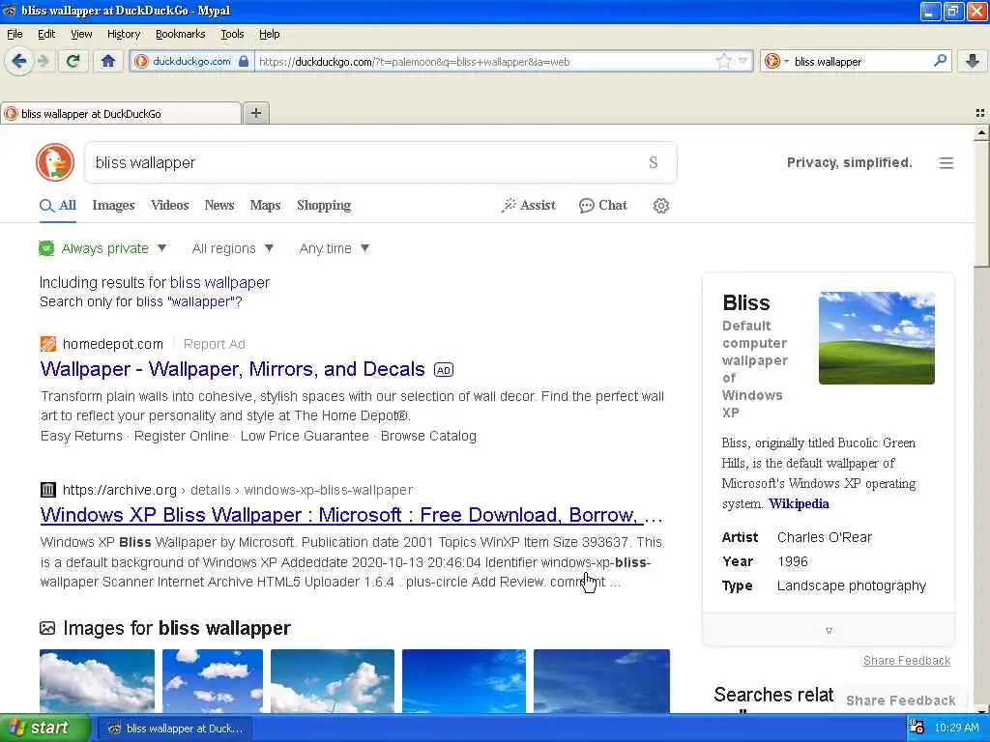Click the Always private shield icon
The height and width of the screenshot is (742, 990).
point(46,248)
